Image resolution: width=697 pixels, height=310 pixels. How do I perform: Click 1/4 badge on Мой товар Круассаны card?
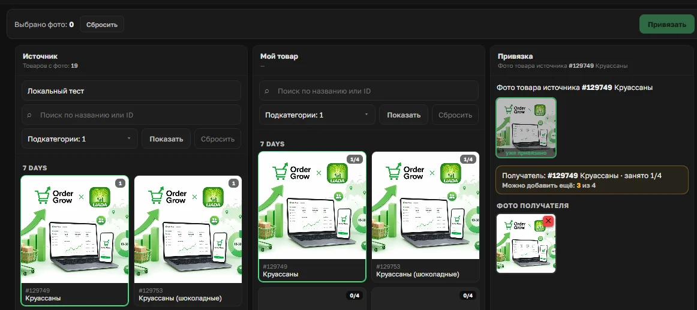(x=354, y=159)
